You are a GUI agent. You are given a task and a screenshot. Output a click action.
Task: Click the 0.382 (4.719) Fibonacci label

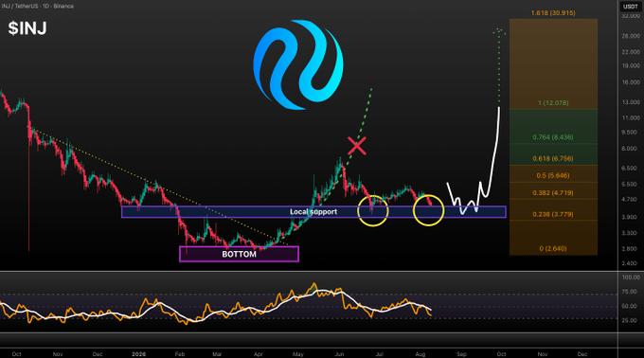tap(553, 193)
